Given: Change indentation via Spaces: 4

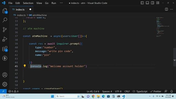Looking at the screenshot, I should coord(107,91).
